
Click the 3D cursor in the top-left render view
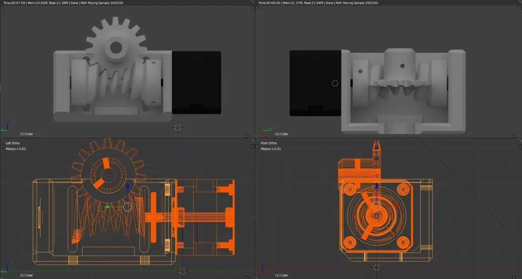click(x=177, y=128)
